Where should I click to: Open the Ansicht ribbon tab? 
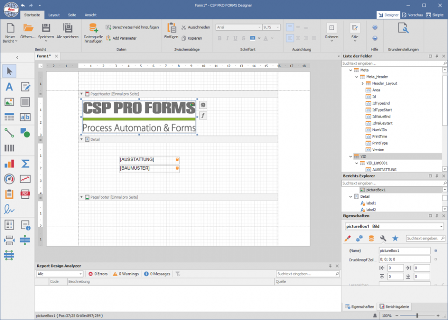[x=90, y=14]
